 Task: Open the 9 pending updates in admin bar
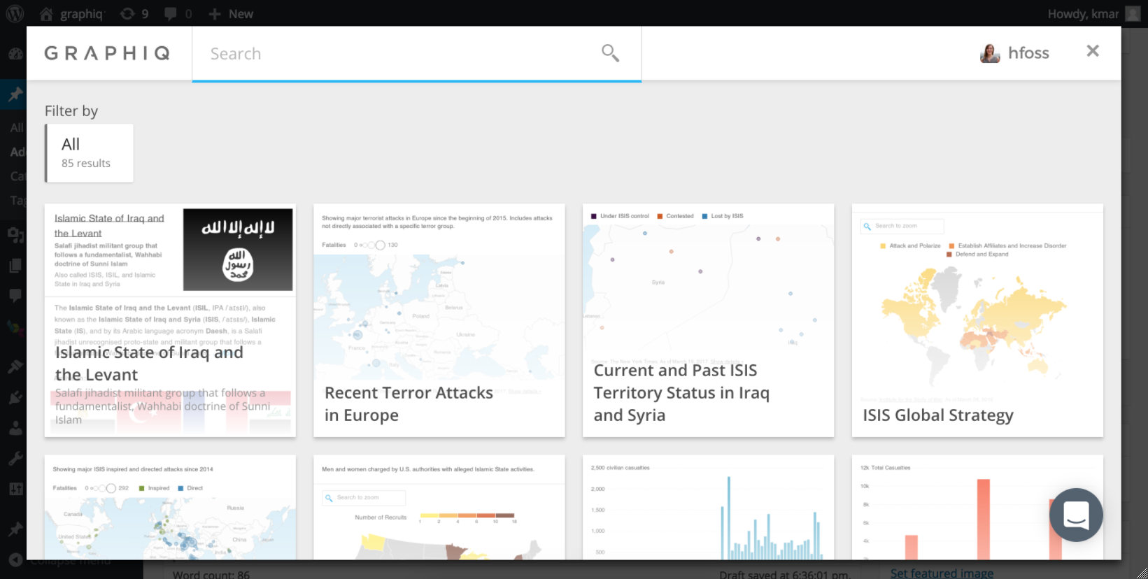pyautogui.click(x=134, y=13)
